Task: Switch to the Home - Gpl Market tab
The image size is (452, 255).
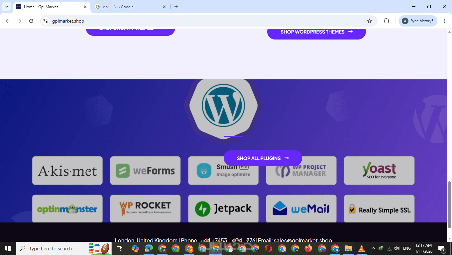Action: coord(52,7)
